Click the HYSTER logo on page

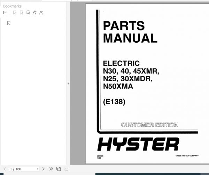pos(138,144)
